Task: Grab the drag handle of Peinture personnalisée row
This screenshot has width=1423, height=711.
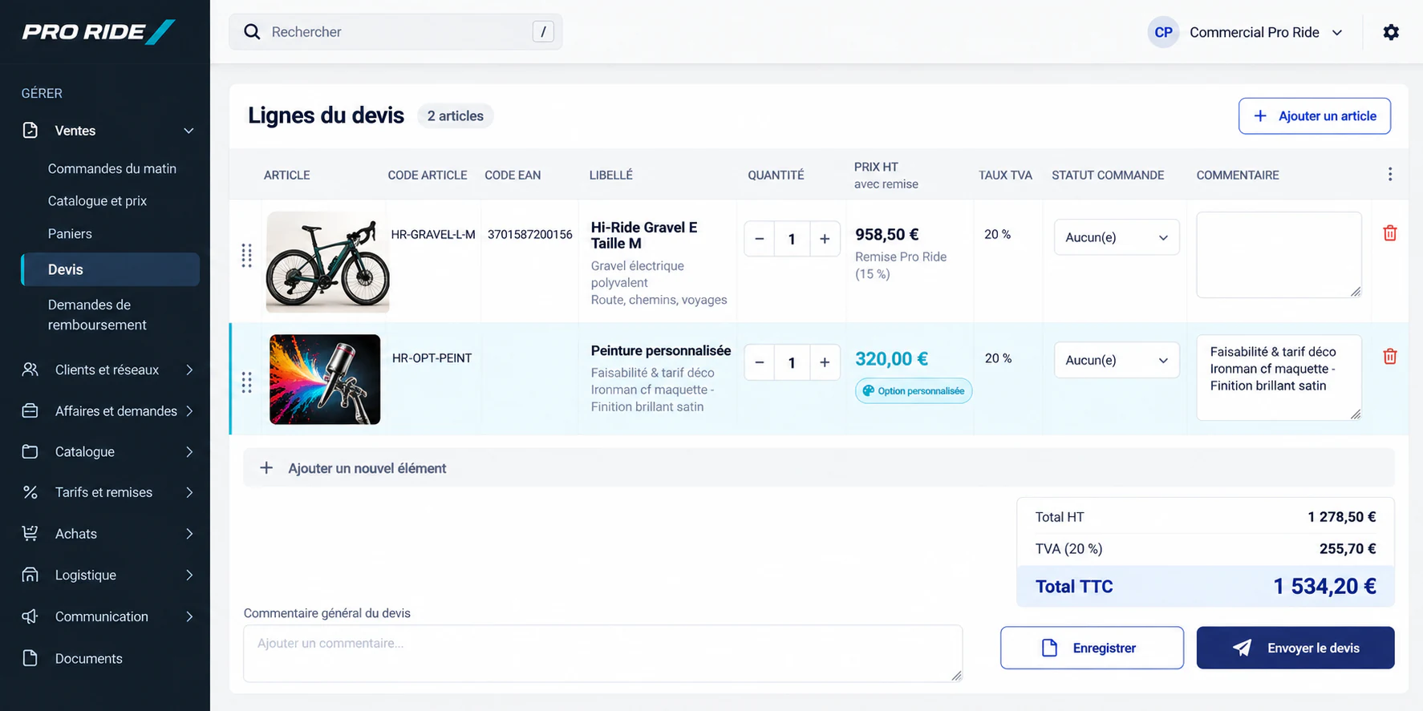Action: point(246,382)
